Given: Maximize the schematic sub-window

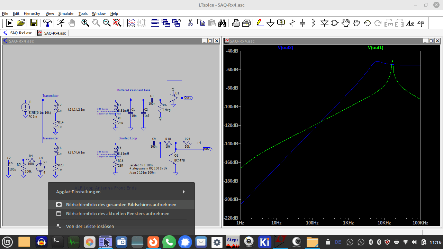Looking at the screenshot, I should click(x=210, y=41).
